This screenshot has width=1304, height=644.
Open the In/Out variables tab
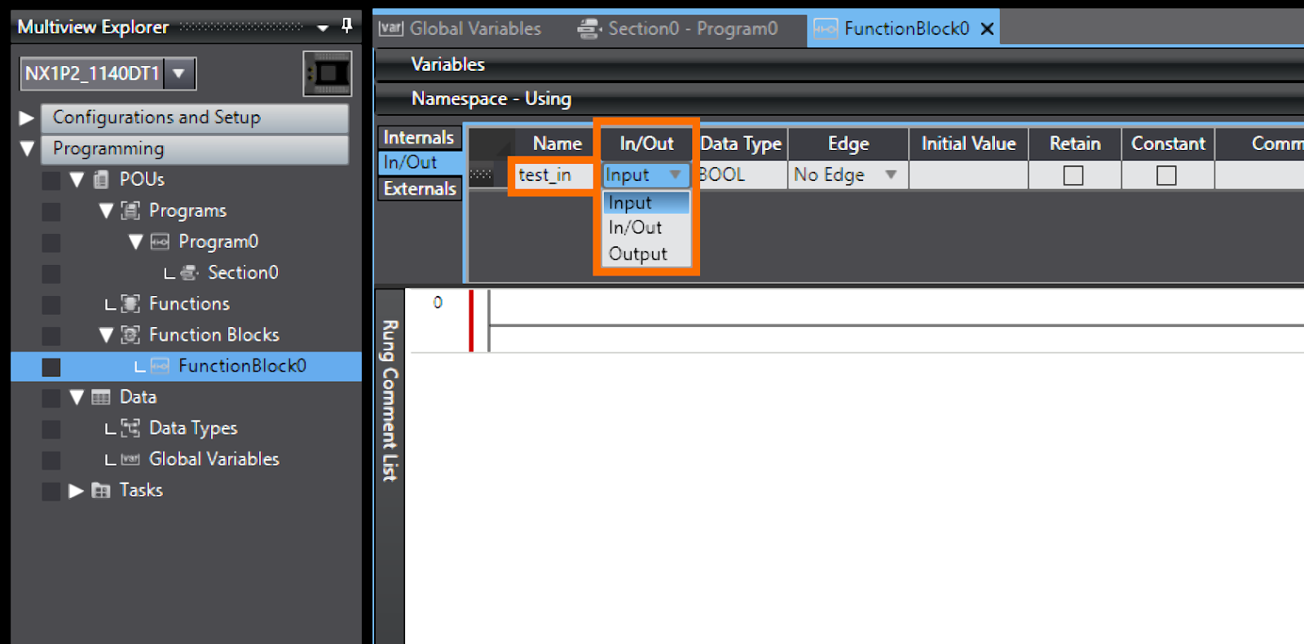tap(420, 163)
